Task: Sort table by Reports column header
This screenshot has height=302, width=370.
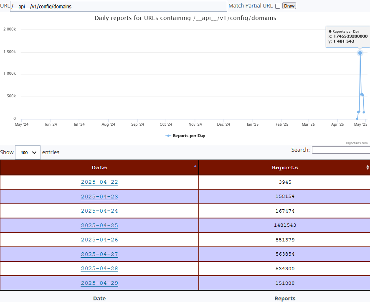Action: click(284, 167)
